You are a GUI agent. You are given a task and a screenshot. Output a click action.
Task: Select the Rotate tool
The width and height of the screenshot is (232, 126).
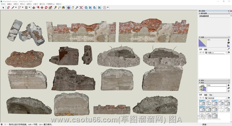coord(46,8)
